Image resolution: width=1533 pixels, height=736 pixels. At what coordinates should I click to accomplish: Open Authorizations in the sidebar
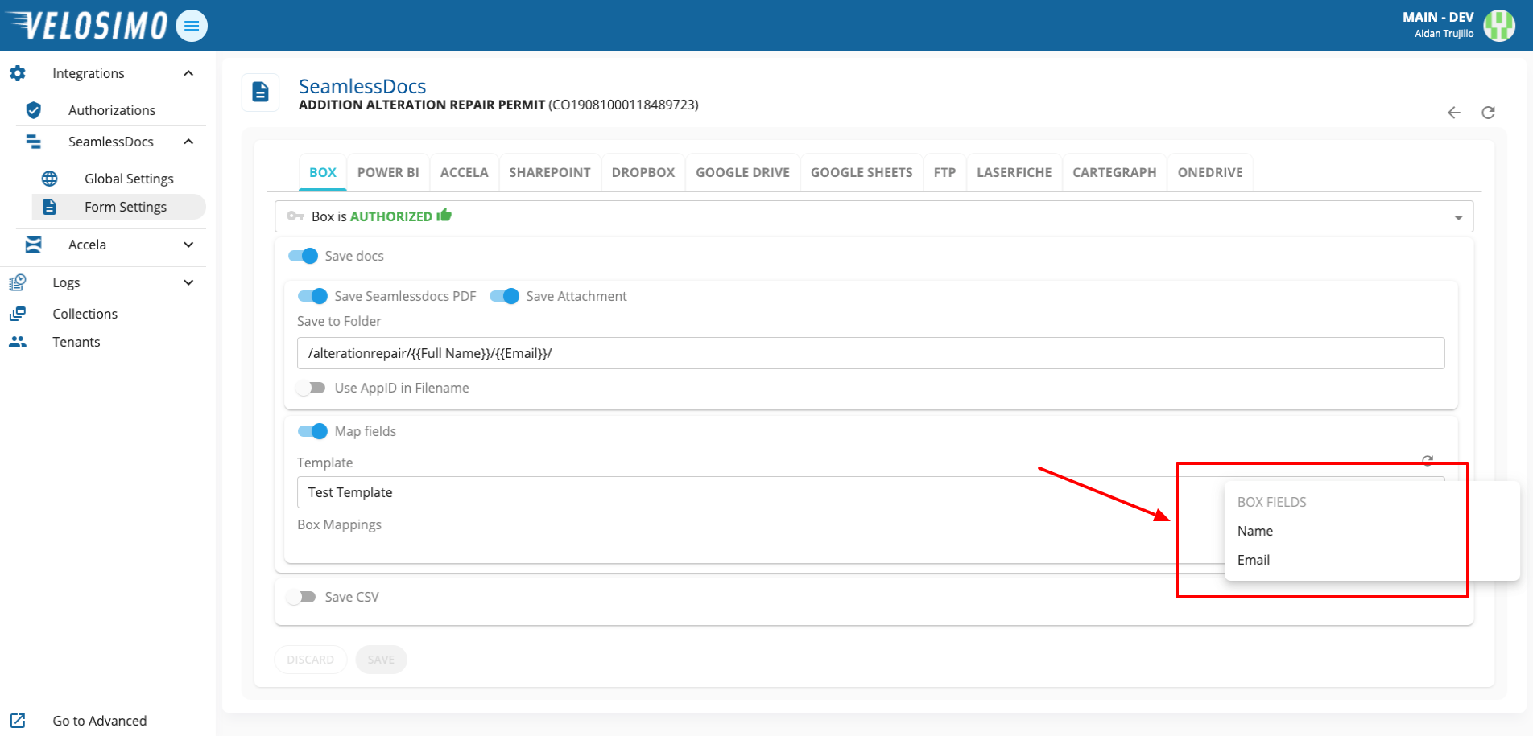112,110
